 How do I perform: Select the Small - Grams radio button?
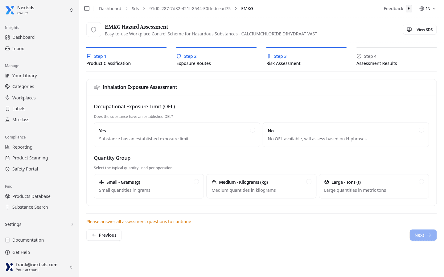196,182
